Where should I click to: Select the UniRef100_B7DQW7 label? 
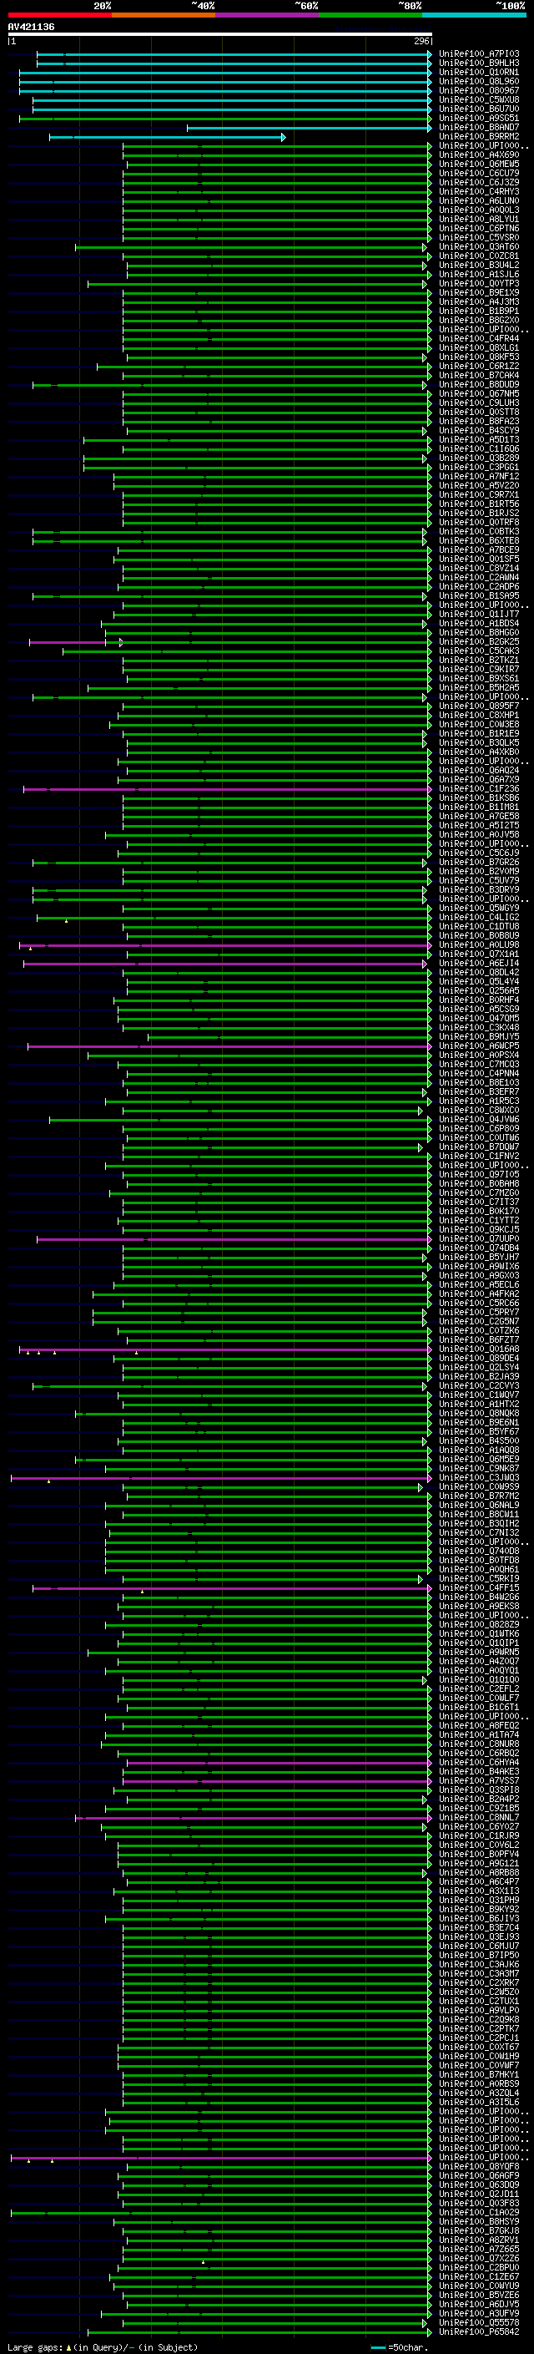pyautogui.click(x=478, y=1147)
